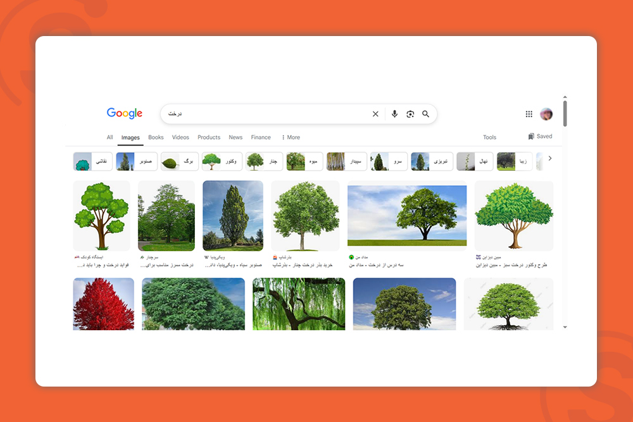
Task: Open the tall cypress-like tree image from ویکی‌پدیا
Action: point(233,216)
